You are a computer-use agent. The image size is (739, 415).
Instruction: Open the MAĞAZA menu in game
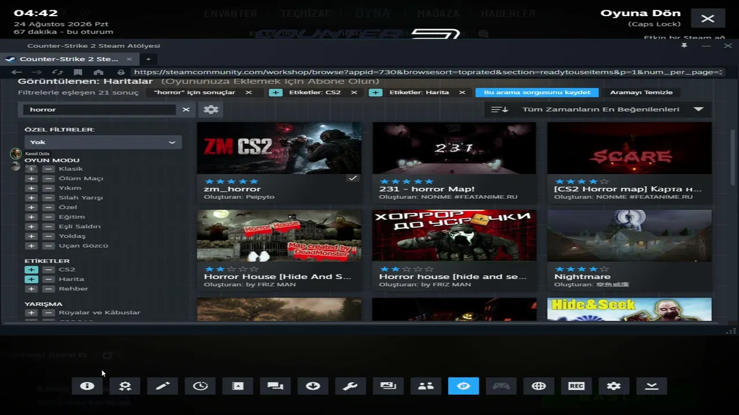[x=438, y=13]
